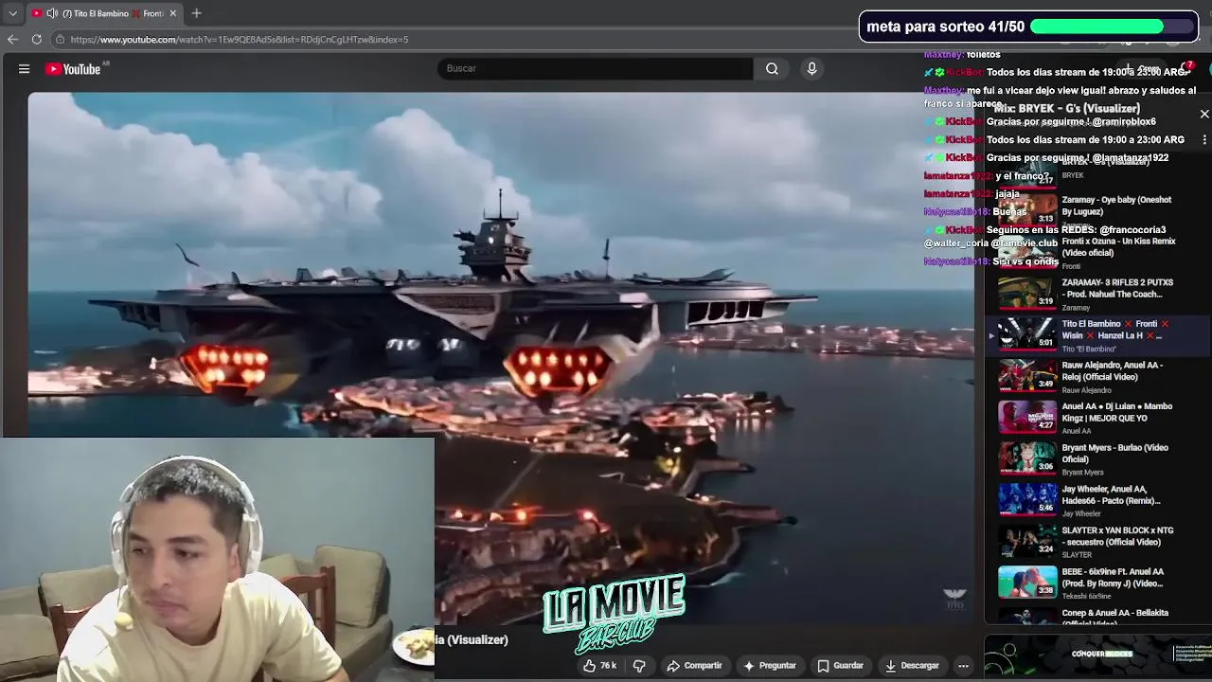1212x682 pixels.
Task: Open more actions three-dot menu
Action: [x=963, y=666]
